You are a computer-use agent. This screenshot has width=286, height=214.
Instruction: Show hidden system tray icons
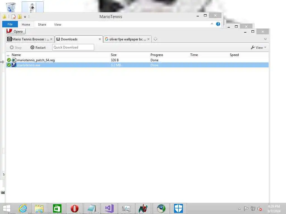click(239, 209)
